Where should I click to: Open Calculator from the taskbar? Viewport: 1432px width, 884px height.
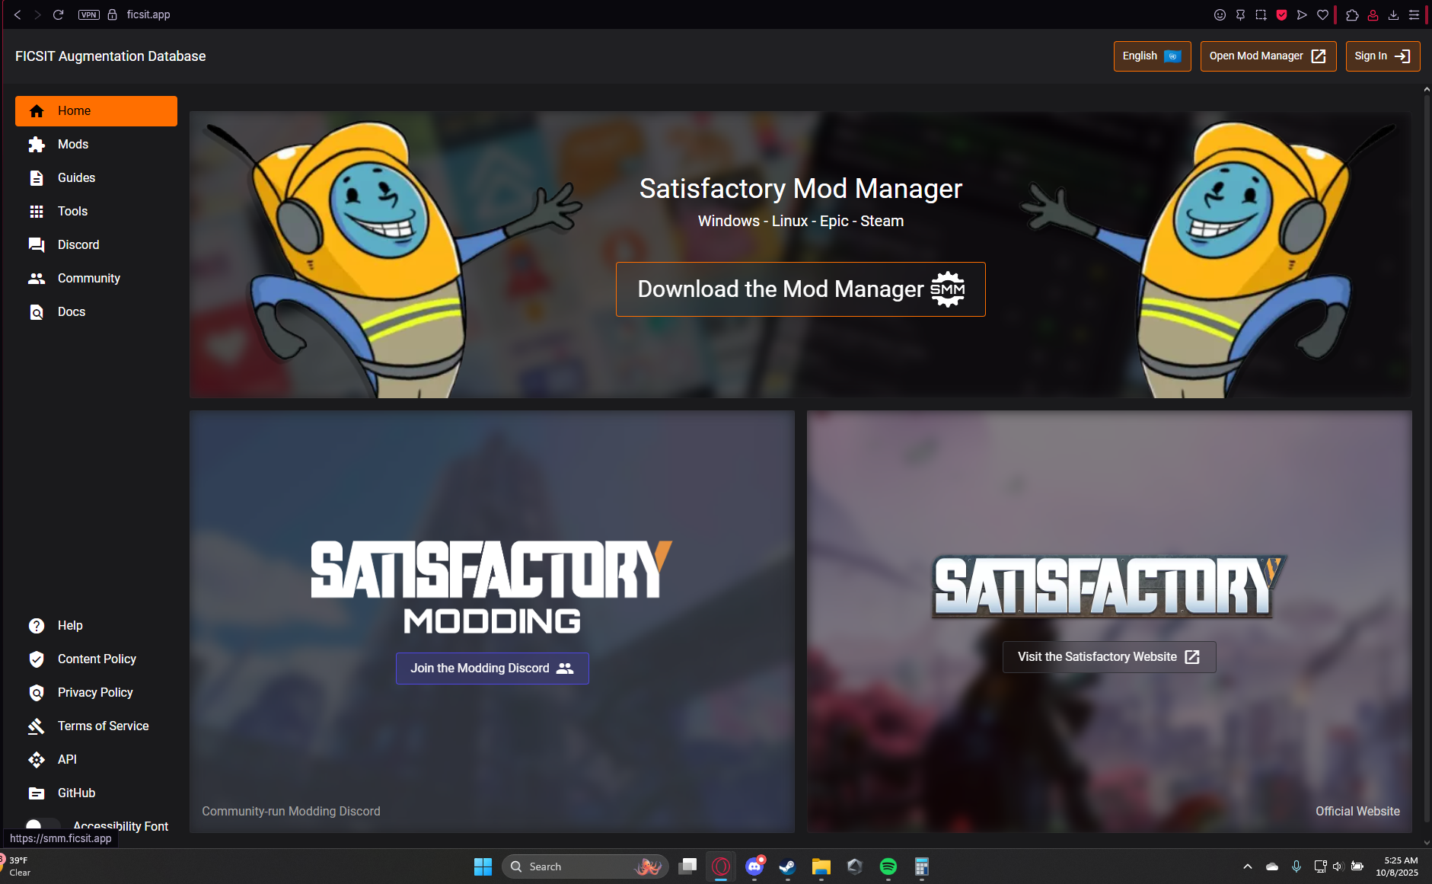tap(922, 866)
